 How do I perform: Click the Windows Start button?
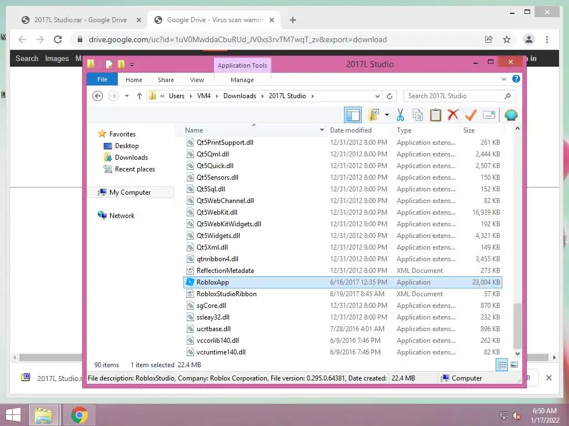click(x=13, y=415)
